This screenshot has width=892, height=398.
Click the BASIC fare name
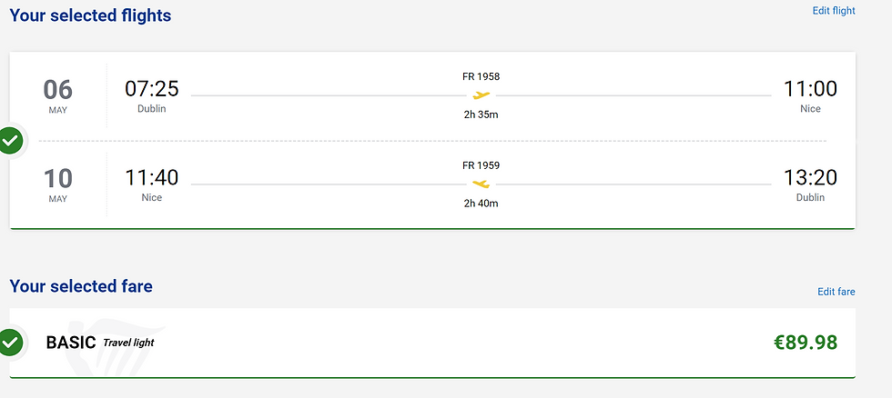pos(71,343)
